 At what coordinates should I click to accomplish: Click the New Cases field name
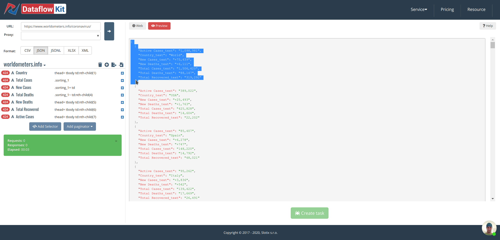pyautogui.click(x=23, y=87)
